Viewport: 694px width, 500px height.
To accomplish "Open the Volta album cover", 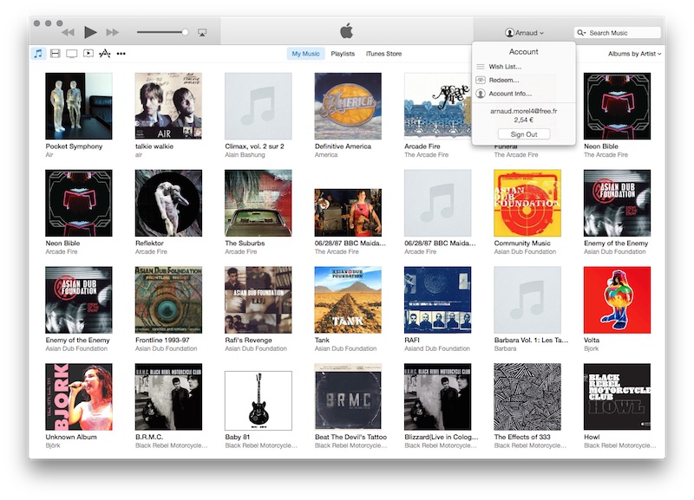I will click(617, 300).
